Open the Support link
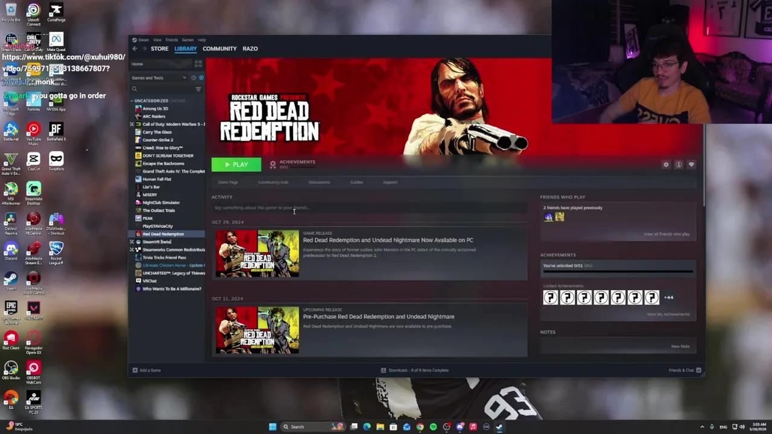This screenshot has width=772, height=434. (x=390, y=182)
